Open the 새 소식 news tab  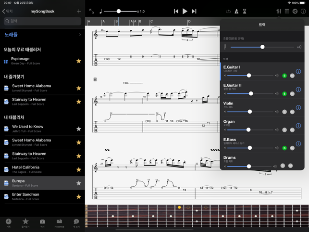coord(76,223)
